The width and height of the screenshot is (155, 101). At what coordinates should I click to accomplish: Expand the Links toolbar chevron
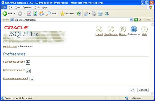153,19
